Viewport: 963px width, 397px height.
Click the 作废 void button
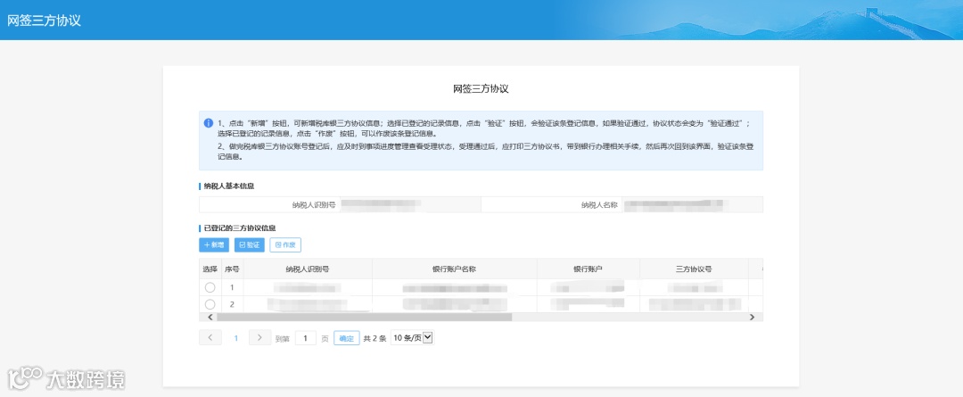pyautogui.click(x=285, y=244)
